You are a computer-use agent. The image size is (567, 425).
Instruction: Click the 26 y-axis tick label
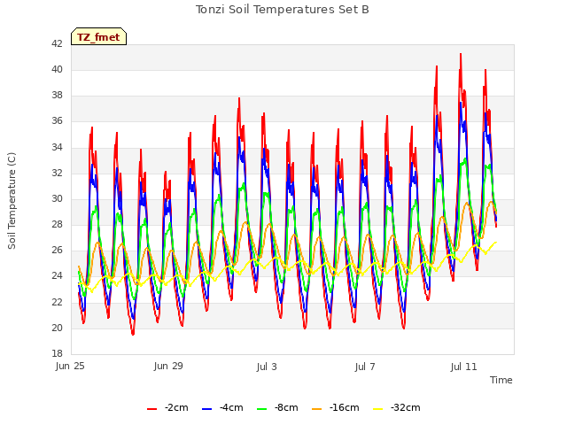tap(57, 250)
